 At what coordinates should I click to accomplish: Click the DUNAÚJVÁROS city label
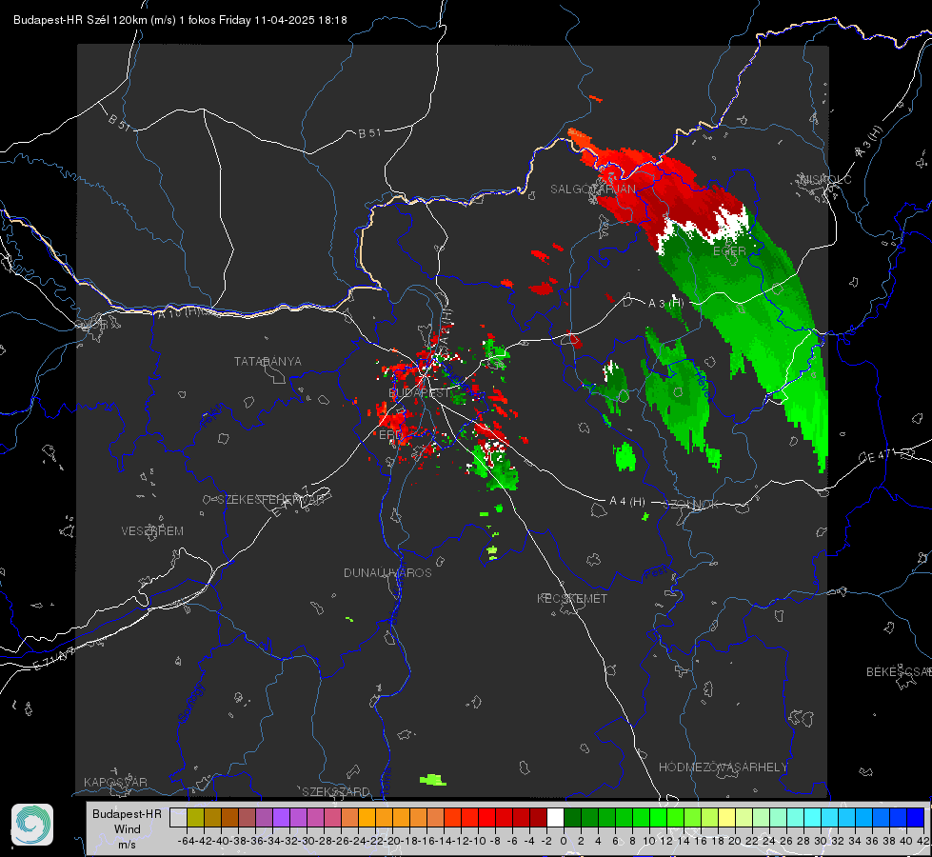387,572
